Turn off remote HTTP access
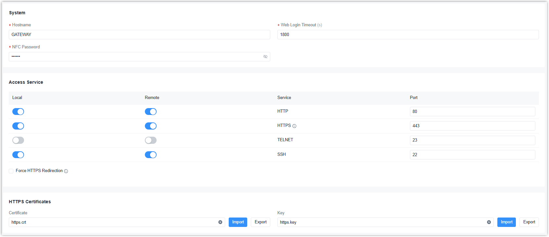This screenshot has height=237, width=549. (x=151, y=112)
